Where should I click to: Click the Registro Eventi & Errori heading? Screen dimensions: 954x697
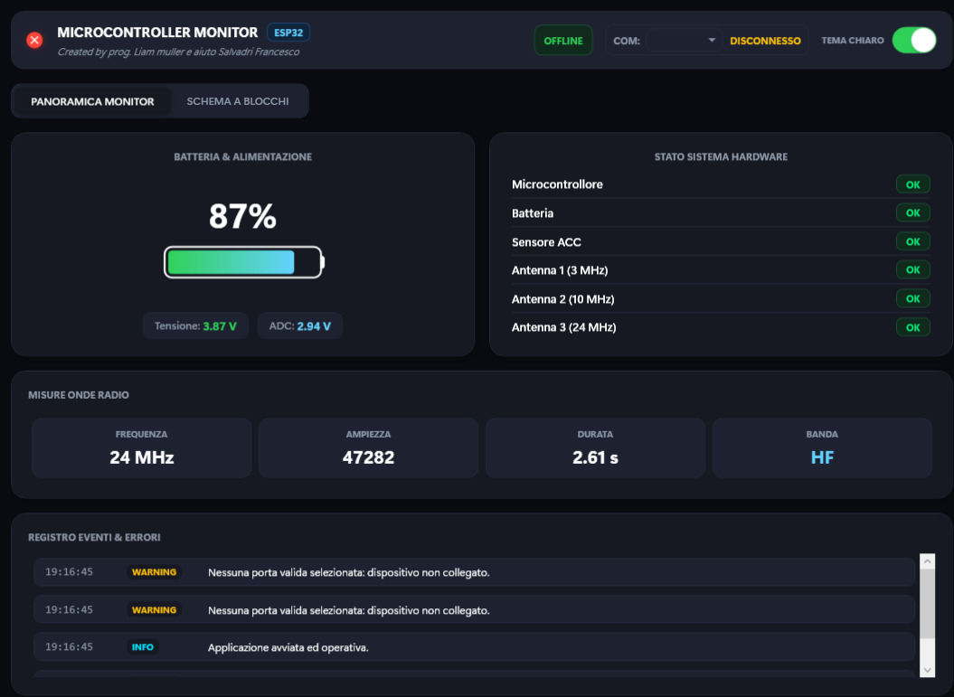click(94, 538)
